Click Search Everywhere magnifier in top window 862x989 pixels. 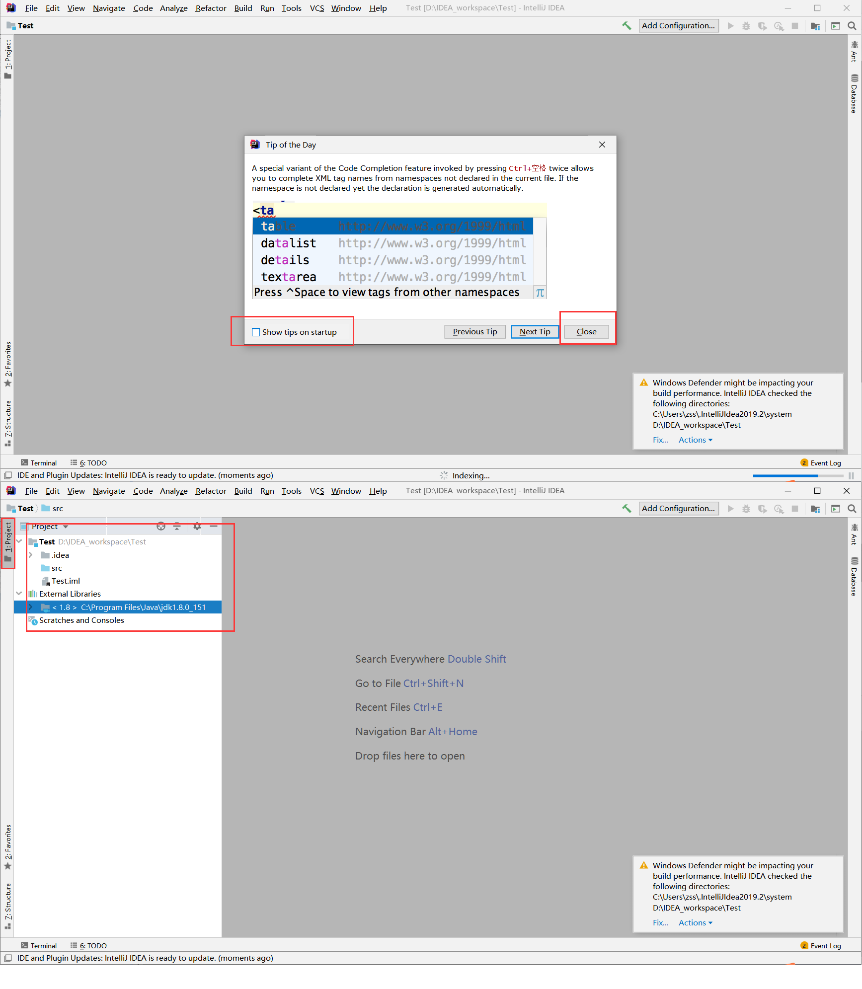(x=852, y=26)
